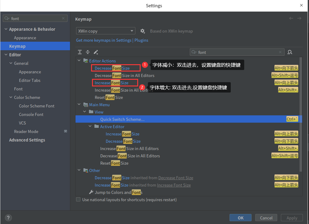
Task: Select Increase Font Size in All Editors under View
Action: (x=130, y=149)
